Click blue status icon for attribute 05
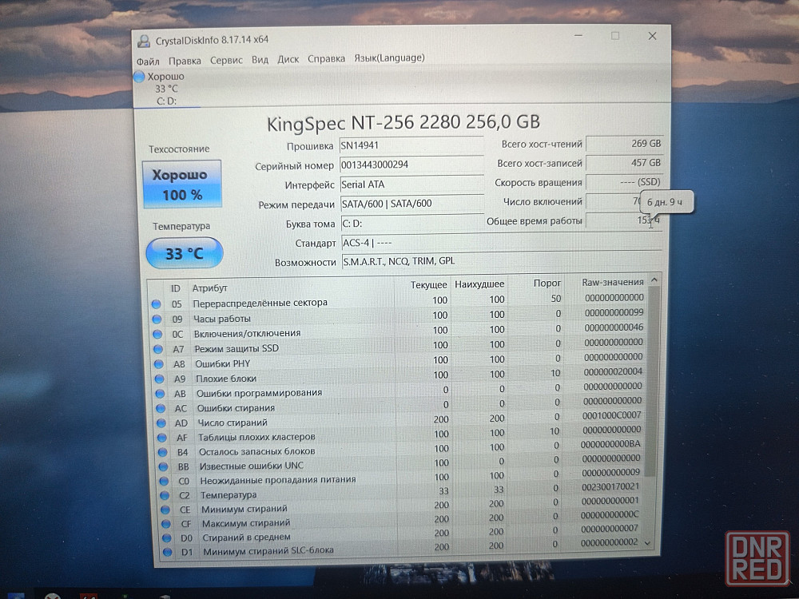799x599 pixels. [157, 303]
